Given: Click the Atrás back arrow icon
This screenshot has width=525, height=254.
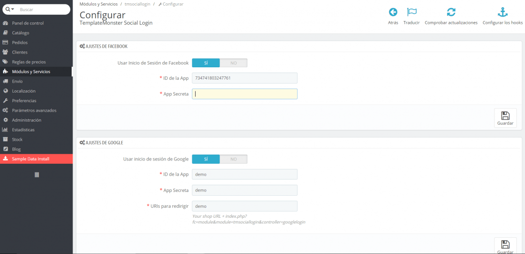Looking at the screenshot, I should [x=393, y=12].
